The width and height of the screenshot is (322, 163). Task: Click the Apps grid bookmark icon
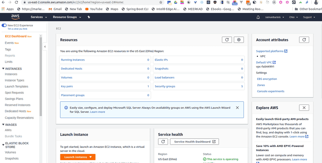(x=3, y=9)
